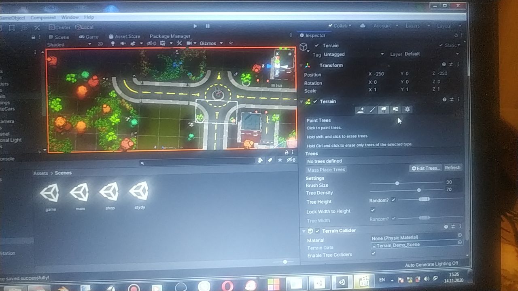Select the Paint Terrain brush tool
The width and height of the screenshot is (518, 291).
pos(372,110)
